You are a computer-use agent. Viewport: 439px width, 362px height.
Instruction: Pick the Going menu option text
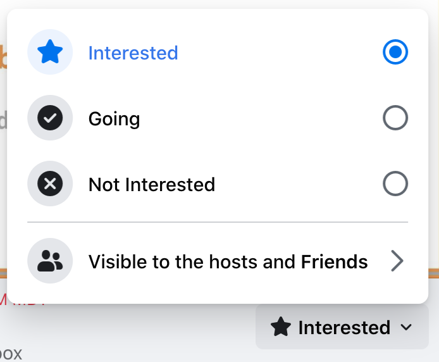[x=114, y=118]
